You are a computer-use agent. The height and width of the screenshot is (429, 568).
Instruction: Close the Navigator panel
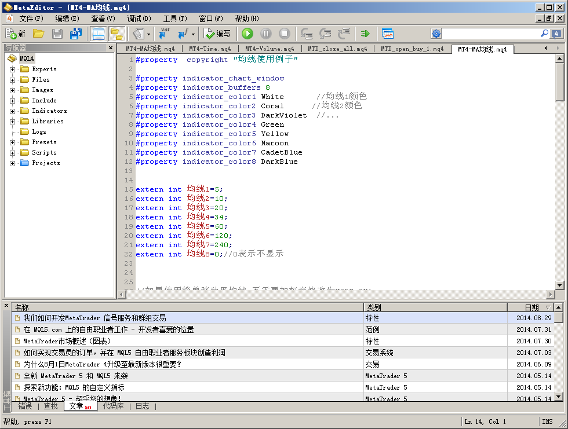111,48
